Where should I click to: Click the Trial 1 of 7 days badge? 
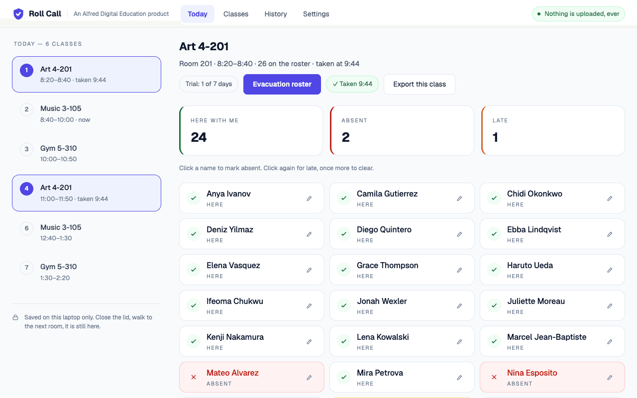[x=209, y=84]
